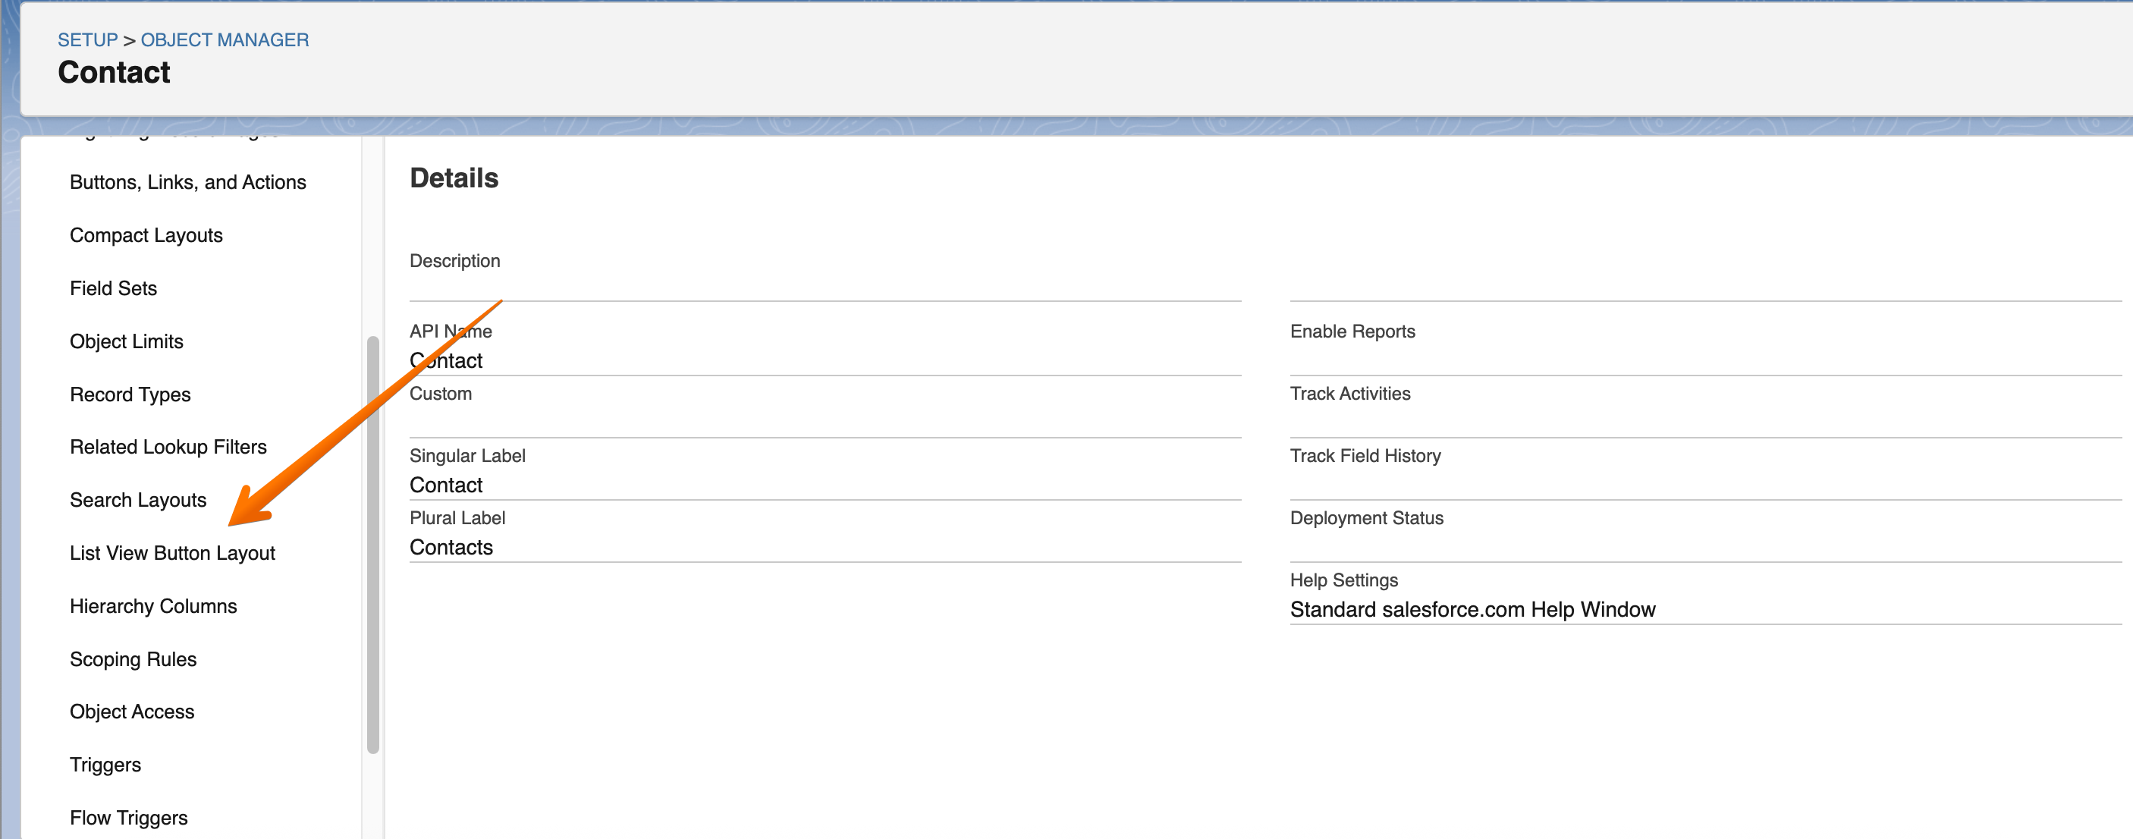This screenshot has width=2133, height=839.
Task: Open Scoping Rules section
Action: coord(134,659)
